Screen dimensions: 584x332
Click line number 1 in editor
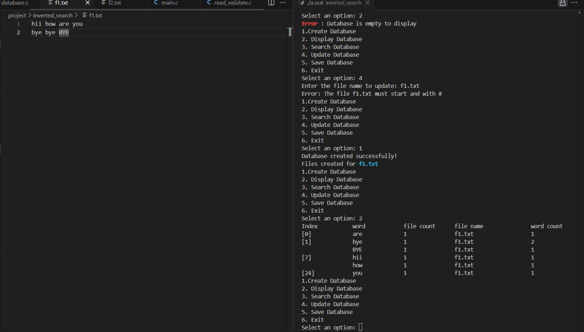[18, 24]
